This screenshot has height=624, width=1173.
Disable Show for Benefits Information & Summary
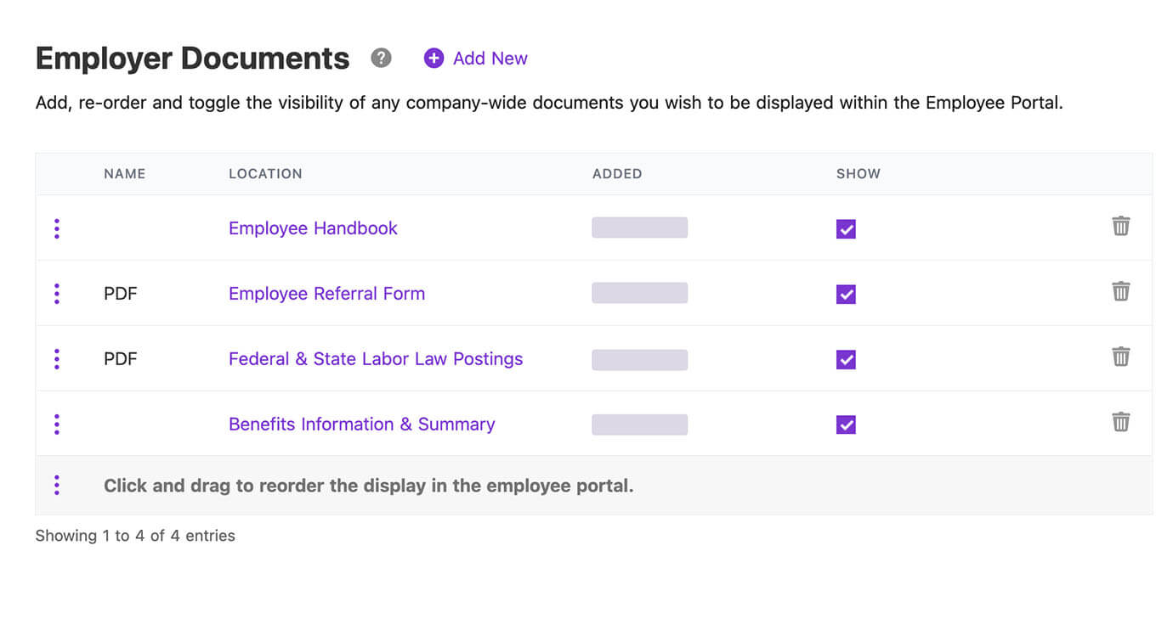pos(846,425)
